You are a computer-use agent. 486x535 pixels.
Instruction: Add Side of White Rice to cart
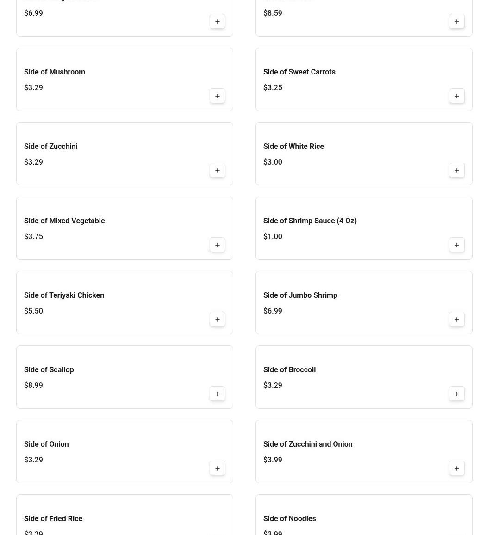pos(456,171)
